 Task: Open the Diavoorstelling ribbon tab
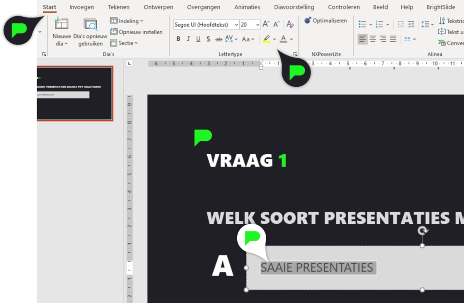pyautogui.click(x=294, y=7)
